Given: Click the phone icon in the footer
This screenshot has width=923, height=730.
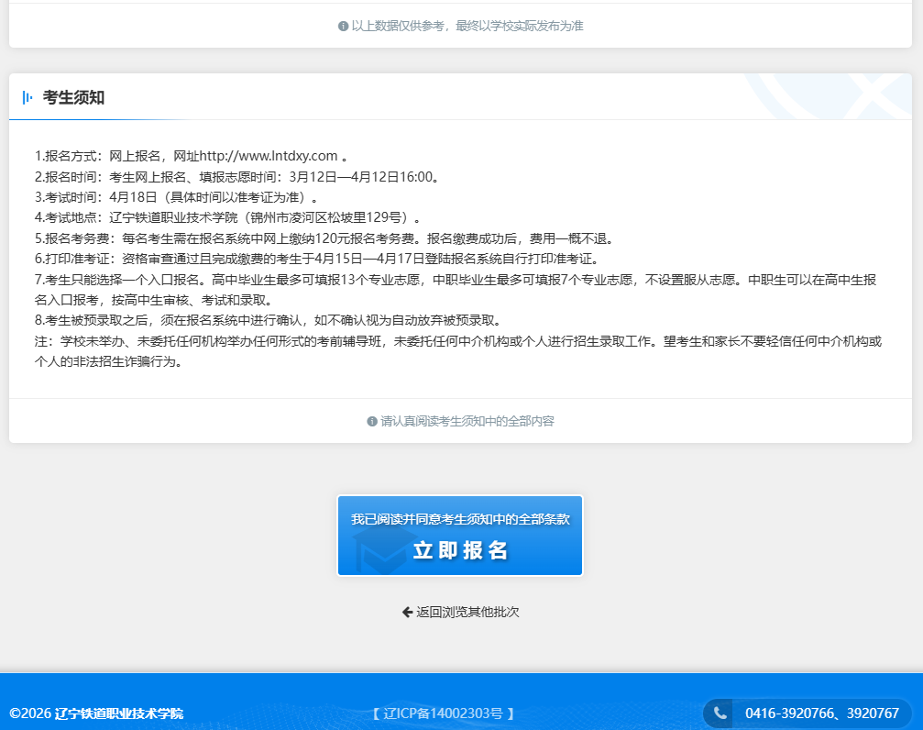Looking at the screenshot, I should click(x=720, y=713).
